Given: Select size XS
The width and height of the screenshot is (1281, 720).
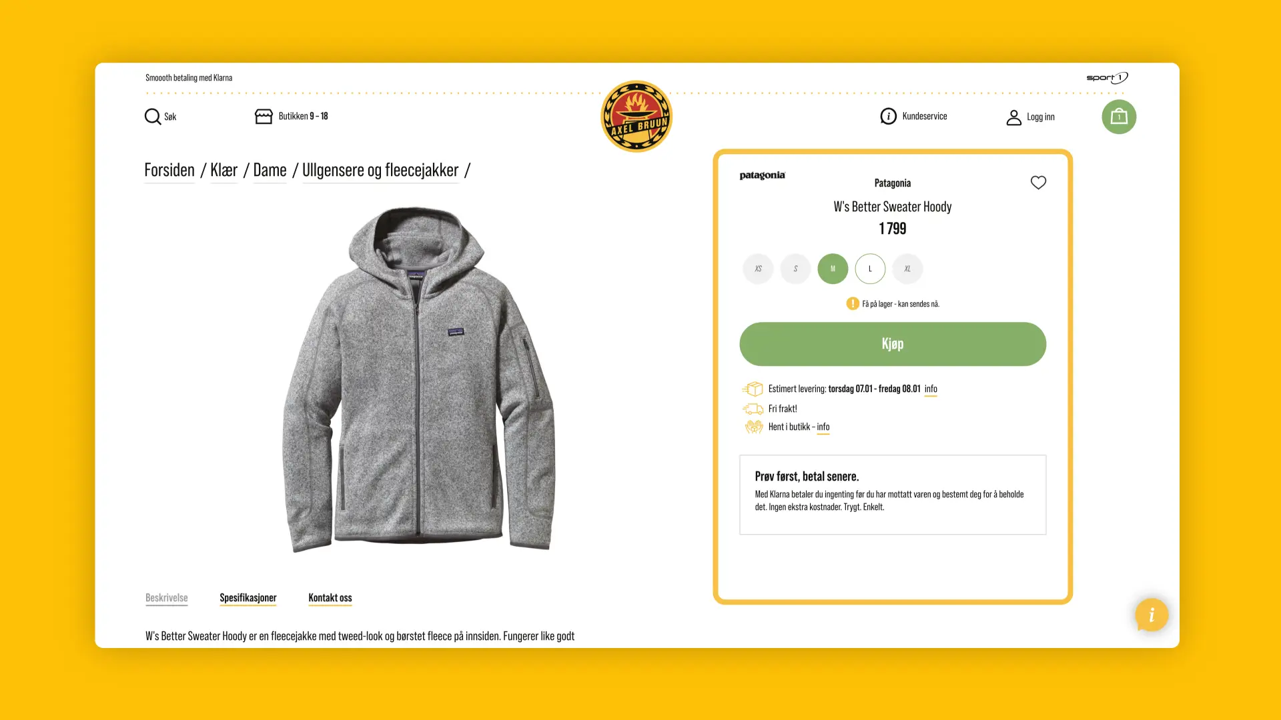Looking at the screenshot, I should click(x=758, y=269).
